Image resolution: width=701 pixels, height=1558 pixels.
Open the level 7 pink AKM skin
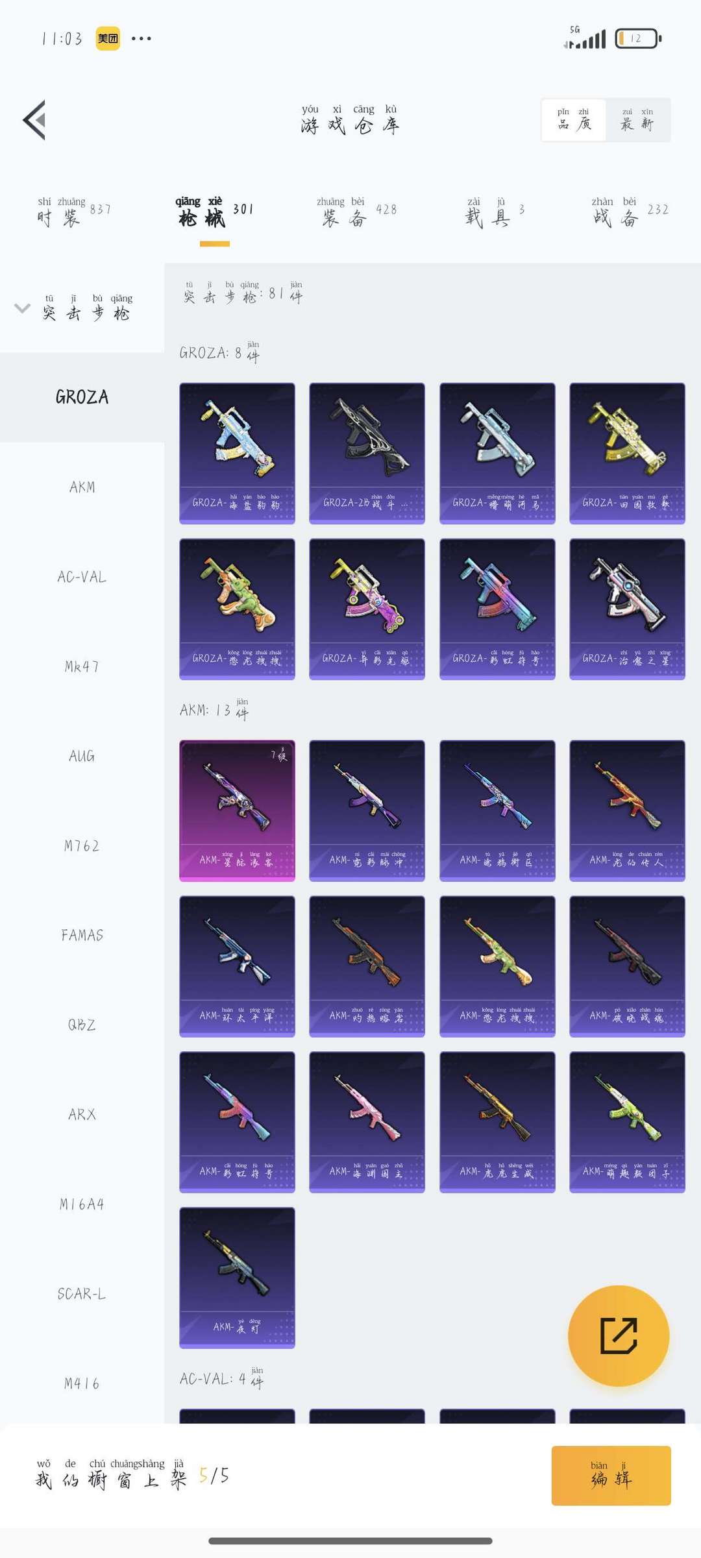[x=237, y=810]
